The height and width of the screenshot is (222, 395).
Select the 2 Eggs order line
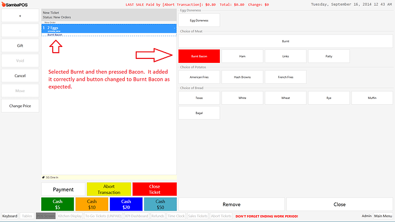point(109,29)
